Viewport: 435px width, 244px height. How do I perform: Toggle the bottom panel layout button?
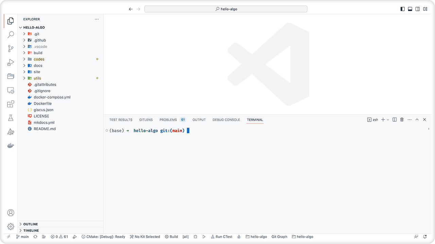point(410,9)
